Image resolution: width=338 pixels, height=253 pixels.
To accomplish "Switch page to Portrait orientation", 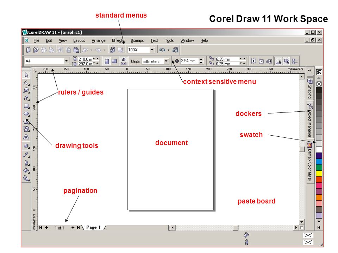I will [107, 61].
